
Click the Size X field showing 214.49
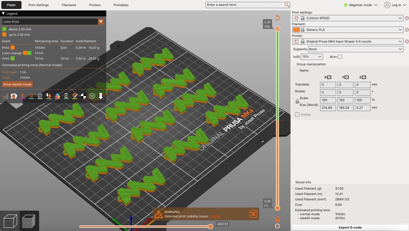[328, 107]
